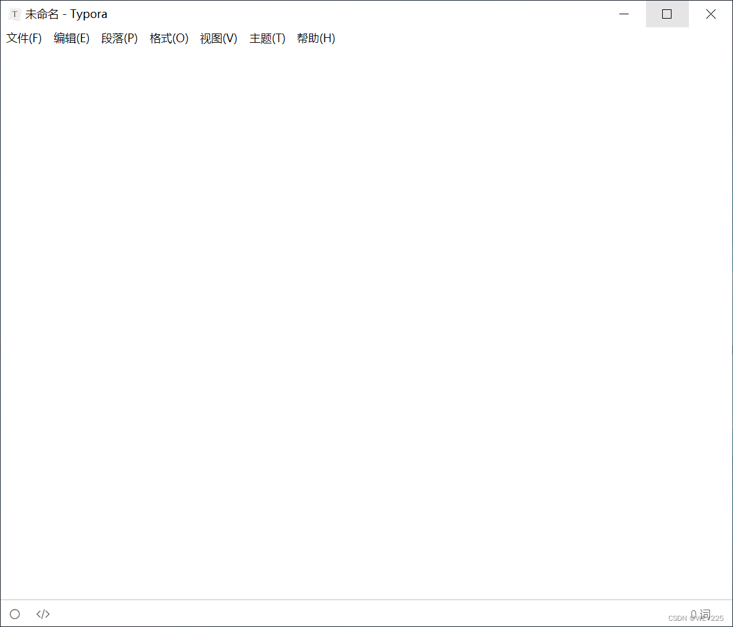Image resolution: width=733 pixels, height=627 pixels.
Task: Click the word count showing 0 词
Action: (x=701, y=614)
